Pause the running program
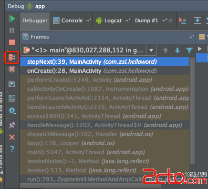 click(12, 30)
